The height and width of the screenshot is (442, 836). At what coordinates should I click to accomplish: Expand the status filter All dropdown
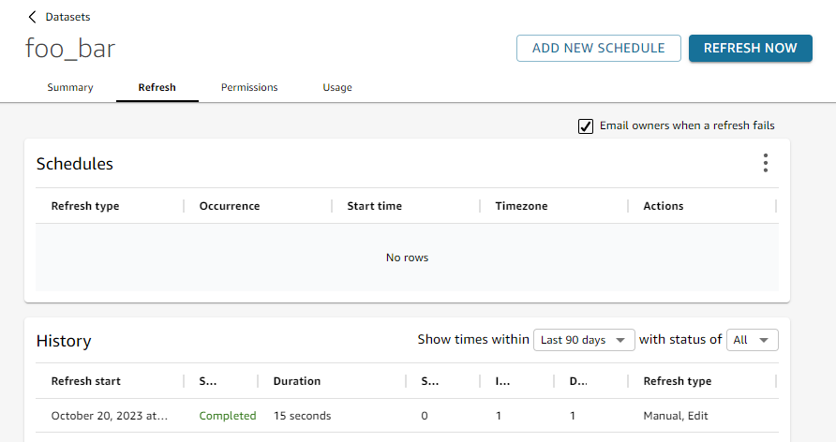point(752,340)
